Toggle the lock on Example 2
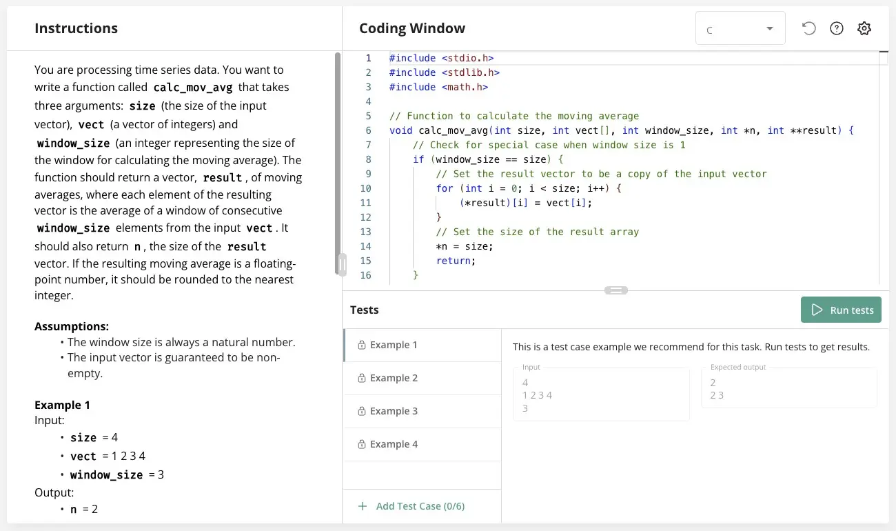This screenshot has height=531, width=896. coord(361,378)
